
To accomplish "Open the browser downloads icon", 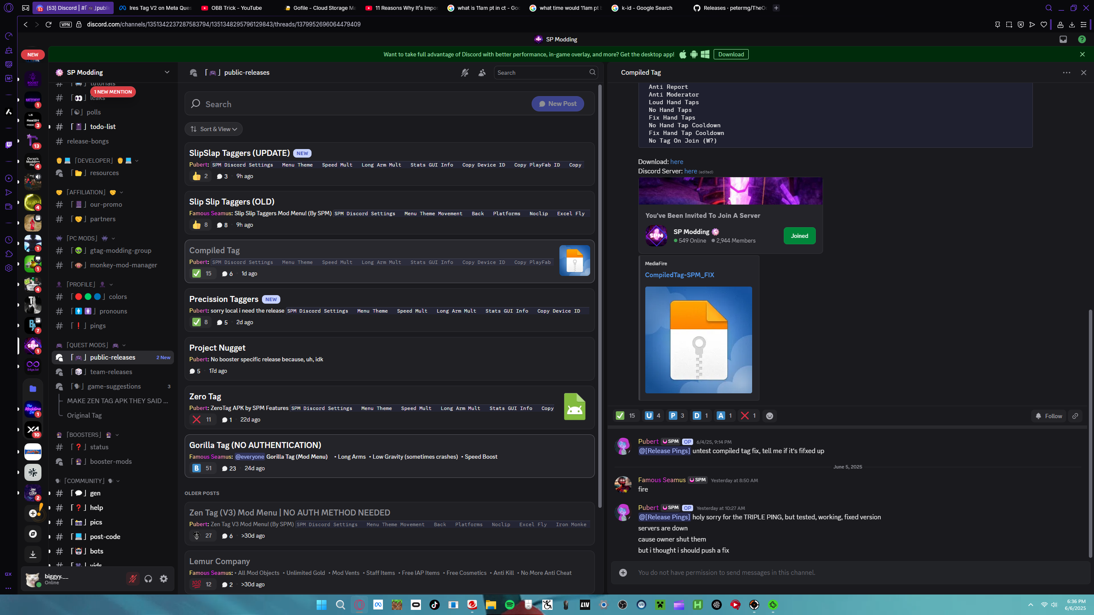I will pos(1072,25).
